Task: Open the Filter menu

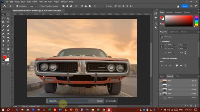Action: coord(41,2)
